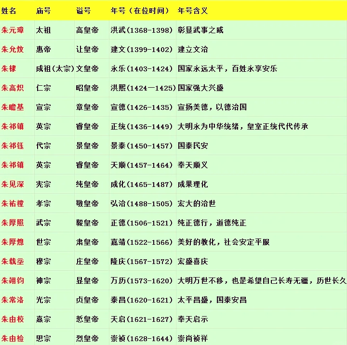This screenshot has width=347, height=345.
Task: Click the meaning 国泰民安
Action: (x=192, y=146)
